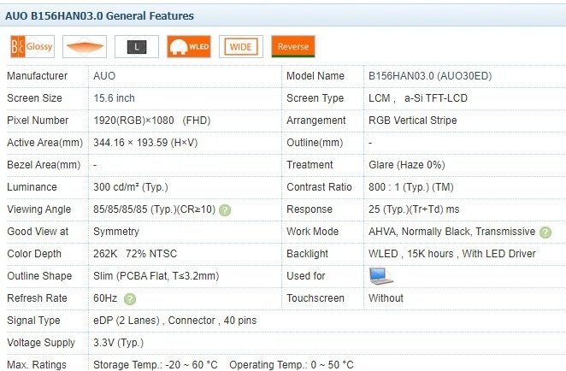
Task: Click the Pixel Number label
Action: tap(38, 121)
